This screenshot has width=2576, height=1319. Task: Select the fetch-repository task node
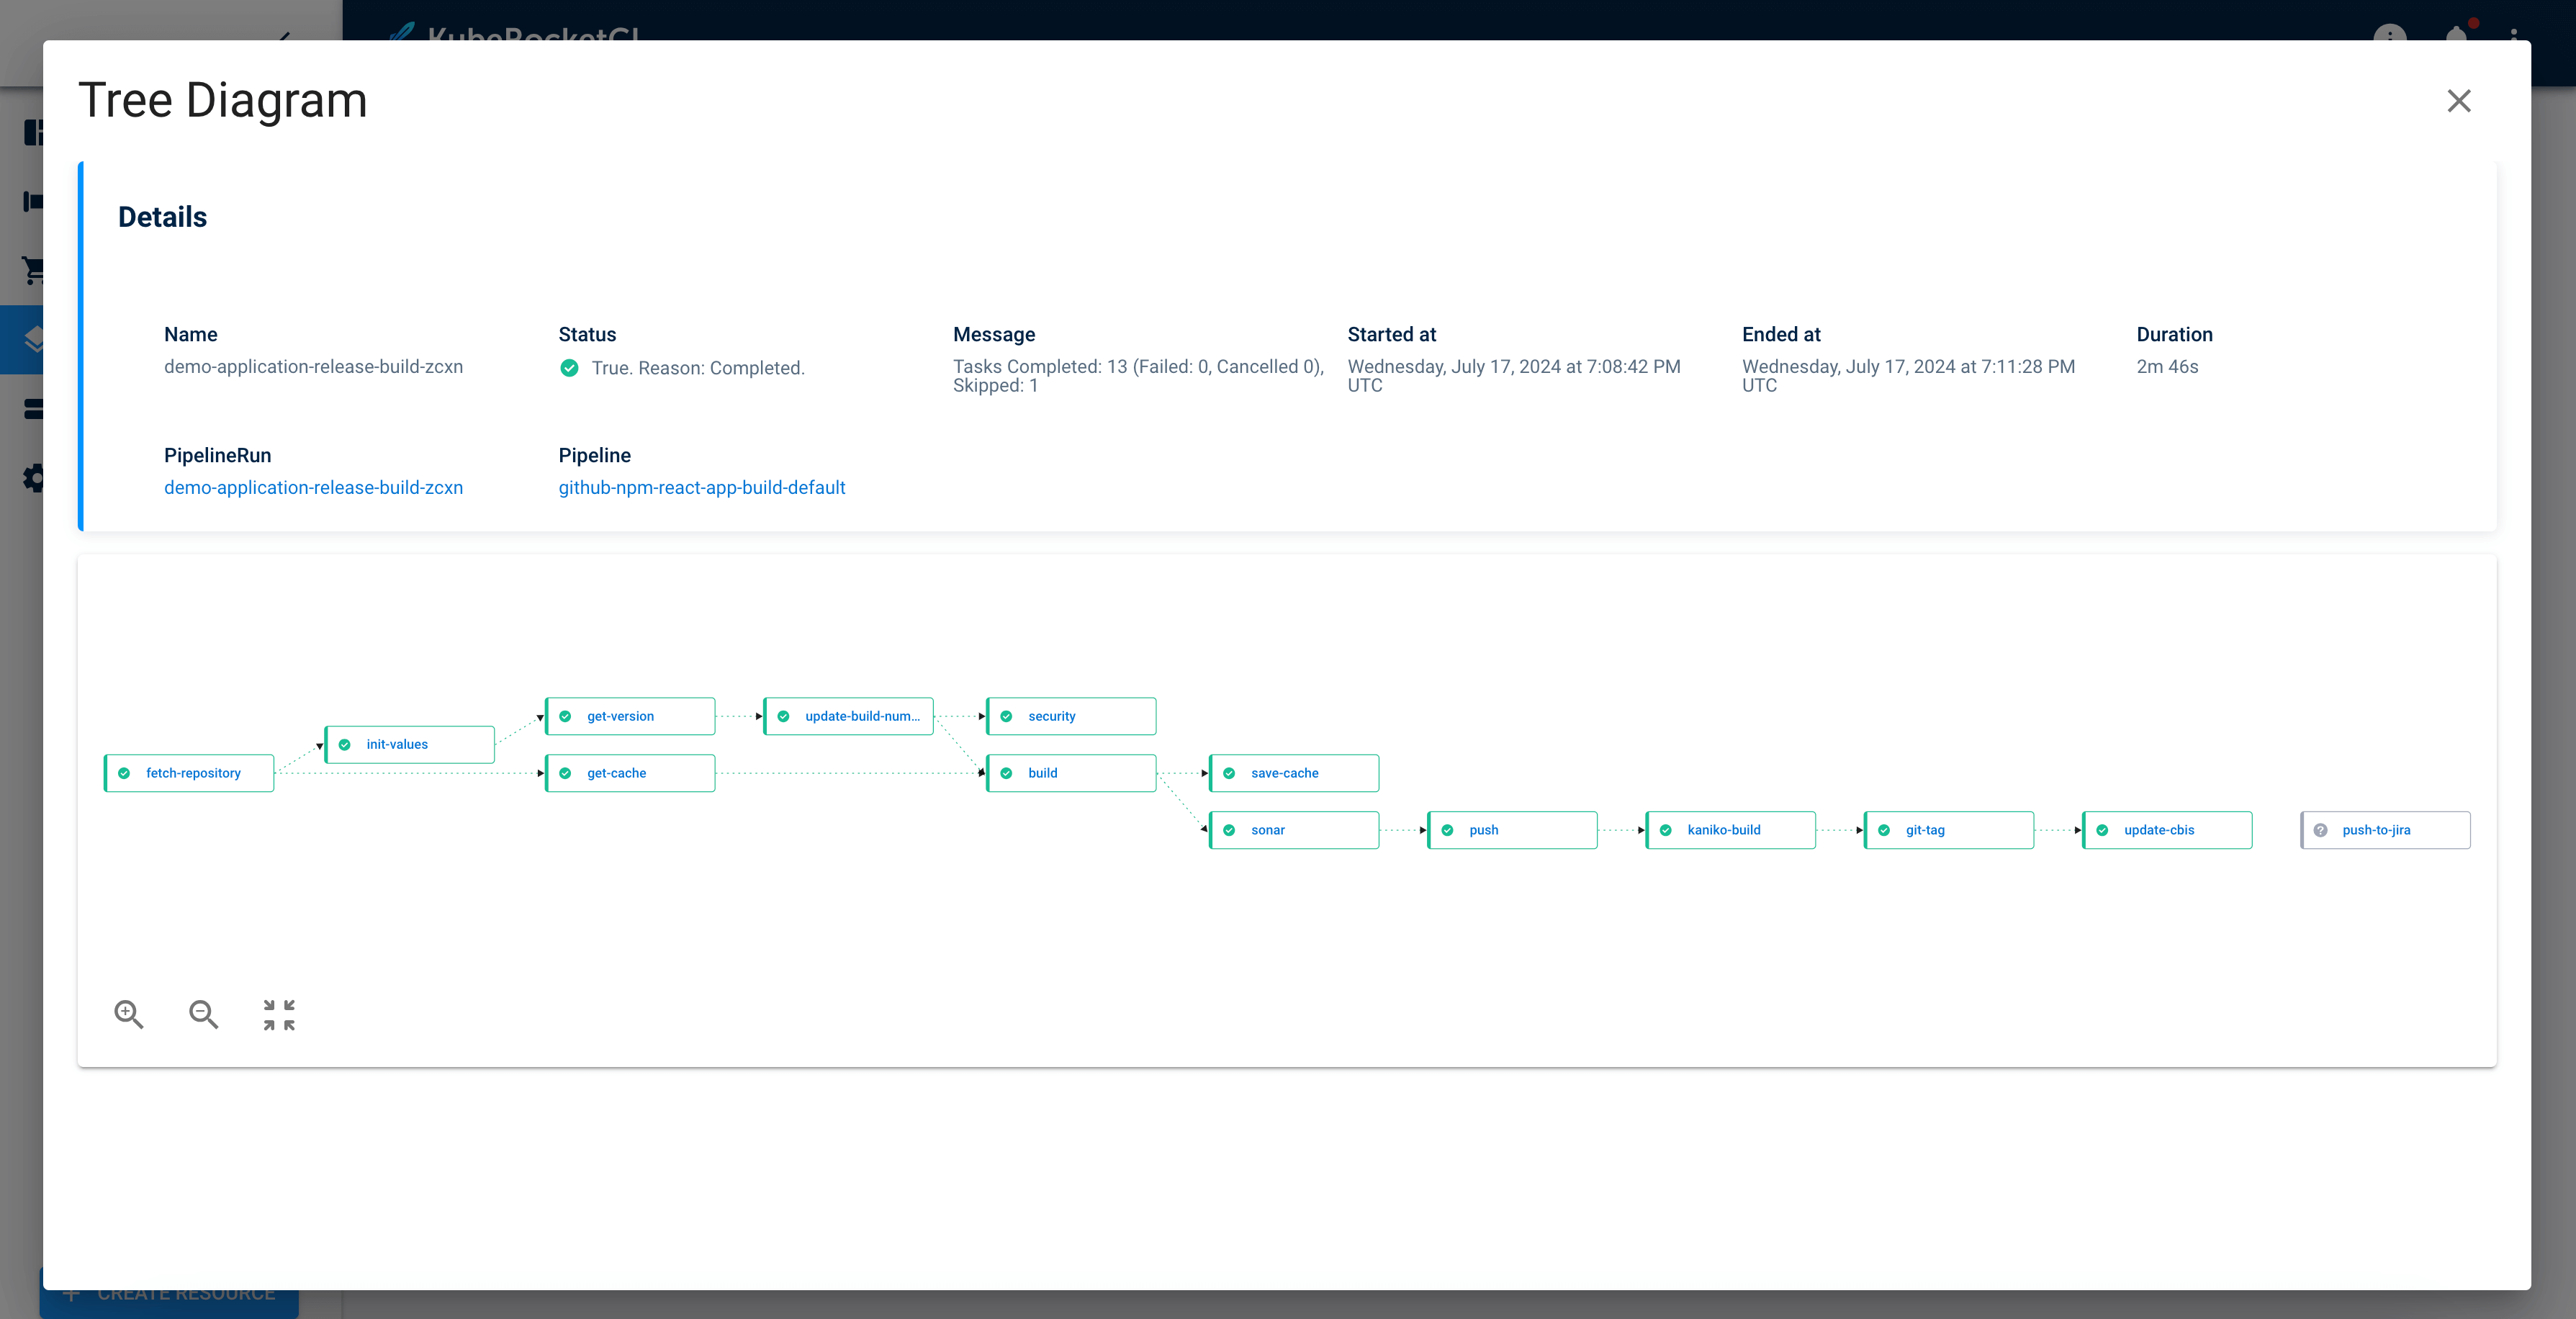tap(189, 773)
